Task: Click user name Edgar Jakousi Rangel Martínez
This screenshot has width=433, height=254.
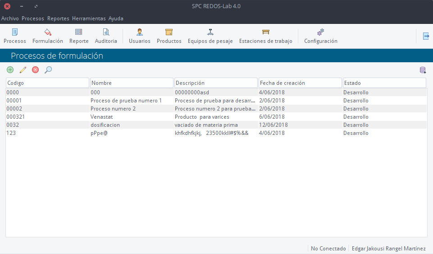Action: (388, 249)
